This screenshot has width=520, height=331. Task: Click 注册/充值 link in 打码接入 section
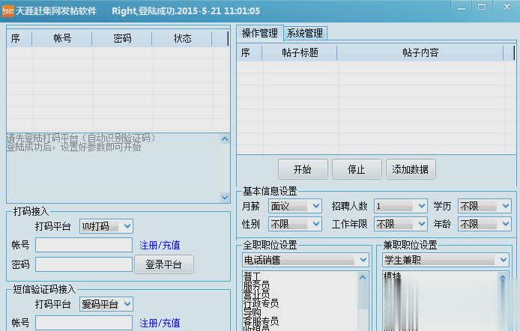pyautogui.click(x=160, y=245)
